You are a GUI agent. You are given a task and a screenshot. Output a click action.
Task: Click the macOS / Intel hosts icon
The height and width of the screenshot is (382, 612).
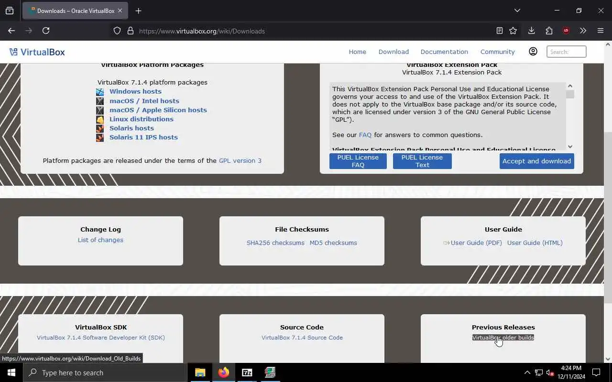click(100, 101)
